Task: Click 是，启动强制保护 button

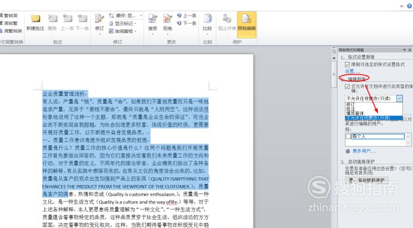Action: click(x=366, y=180)
